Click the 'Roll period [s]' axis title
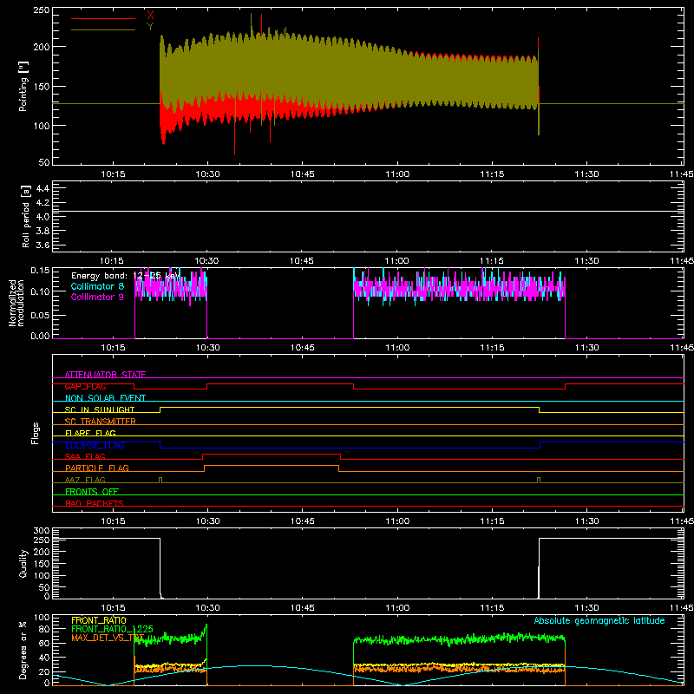The width and height of the screenshot is (694, 694). [25, 216]
